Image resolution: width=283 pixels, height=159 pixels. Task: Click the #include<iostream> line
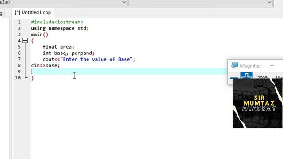click(x=57, y=22)
